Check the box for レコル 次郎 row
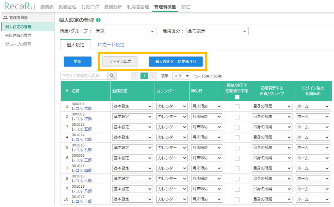The image size is (334, 207). click(x=237, y=117)
